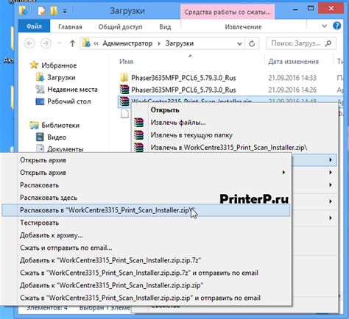The height and width of the screenshot is (319, 349).
Task: Click Загрузки in the address path
Action: [180, 43]
